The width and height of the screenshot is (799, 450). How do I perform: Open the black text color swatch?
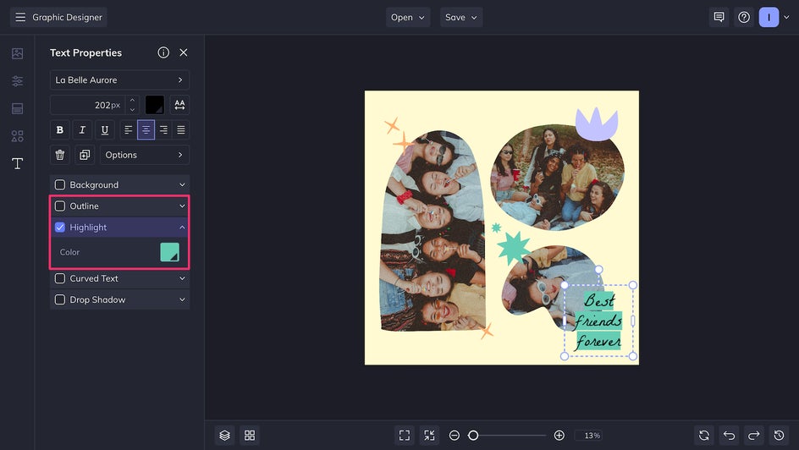155,105
